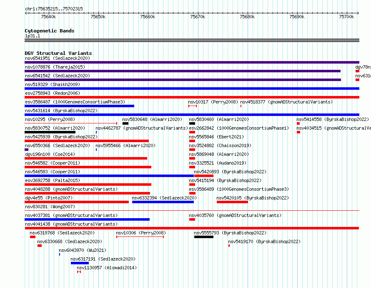Select the blue bar under nsv6332394

163,202
